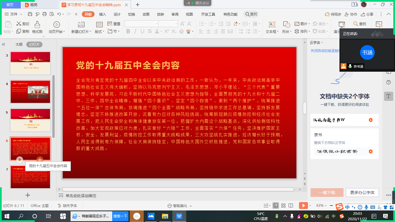
Task: Open the font name dropdown
Action: (156, 24)
